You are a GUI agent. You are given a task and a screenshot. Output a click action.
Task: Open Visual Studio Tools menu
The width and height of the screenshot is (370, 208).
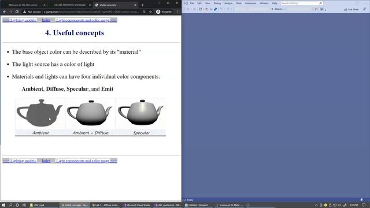239,3
